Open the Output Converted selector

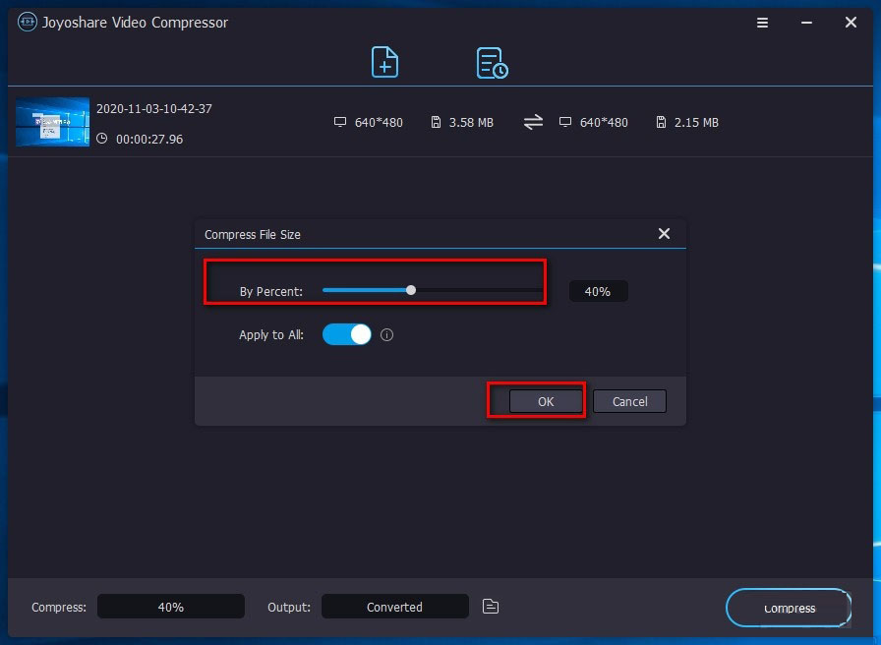coord(394,606)
